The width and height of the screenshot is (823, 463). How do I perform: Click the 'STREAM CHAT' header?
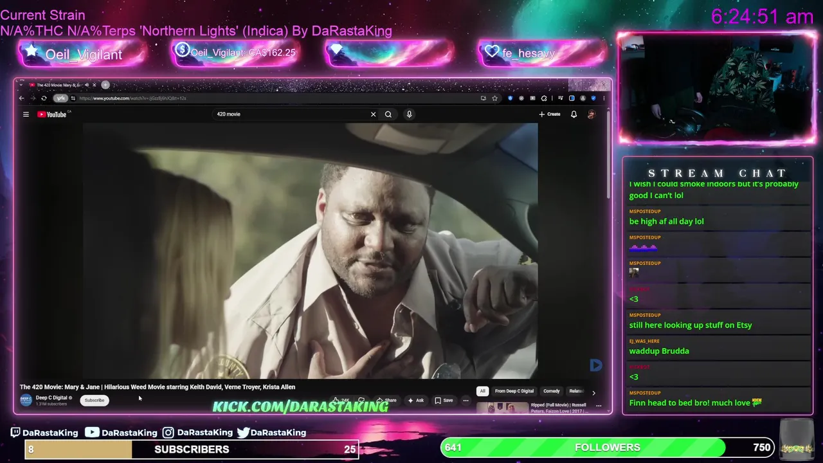click(718, 173)
